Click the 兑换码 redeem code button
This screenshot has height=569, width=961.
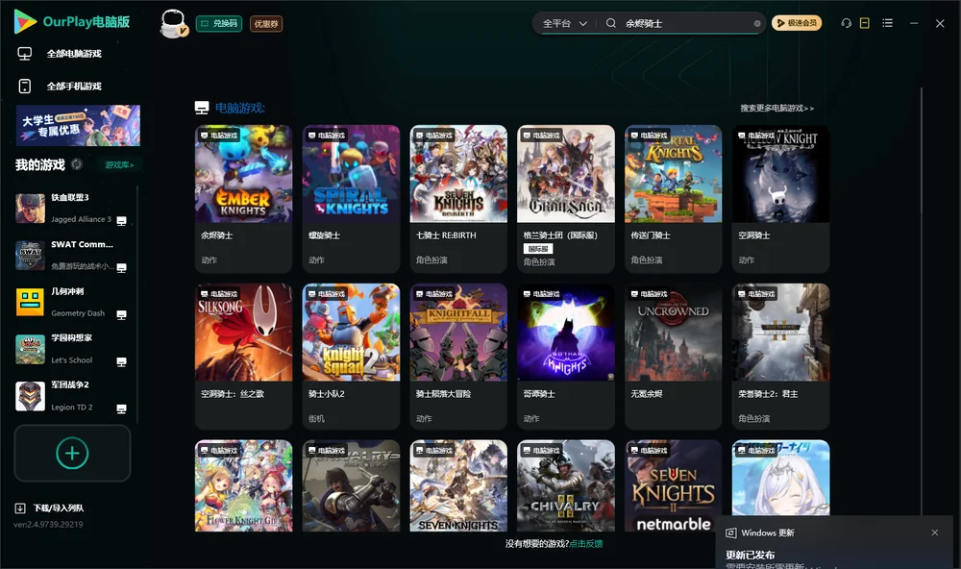point(219,23)
